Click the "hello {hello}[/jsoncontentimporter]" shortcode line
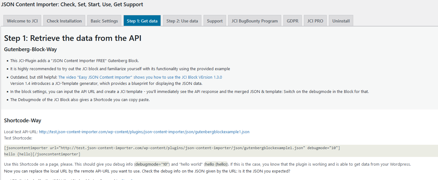438x180 pixels. click(42, 154)
